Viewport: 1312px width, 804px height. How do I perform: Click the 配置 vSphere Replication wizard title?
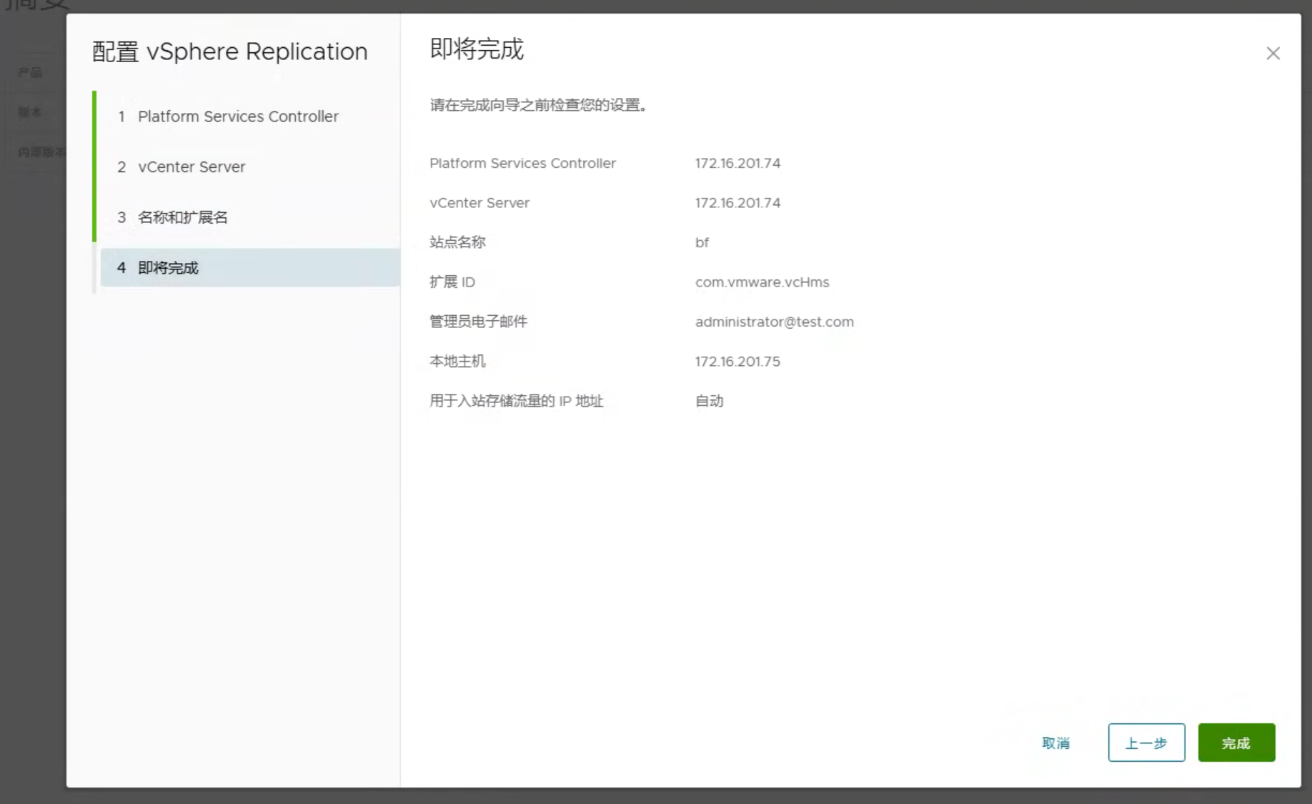[229, 52]
